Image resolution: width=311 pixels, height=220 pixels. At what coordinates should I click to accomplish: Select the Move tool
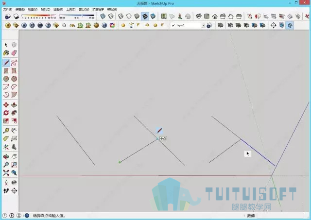pos(6,104)
